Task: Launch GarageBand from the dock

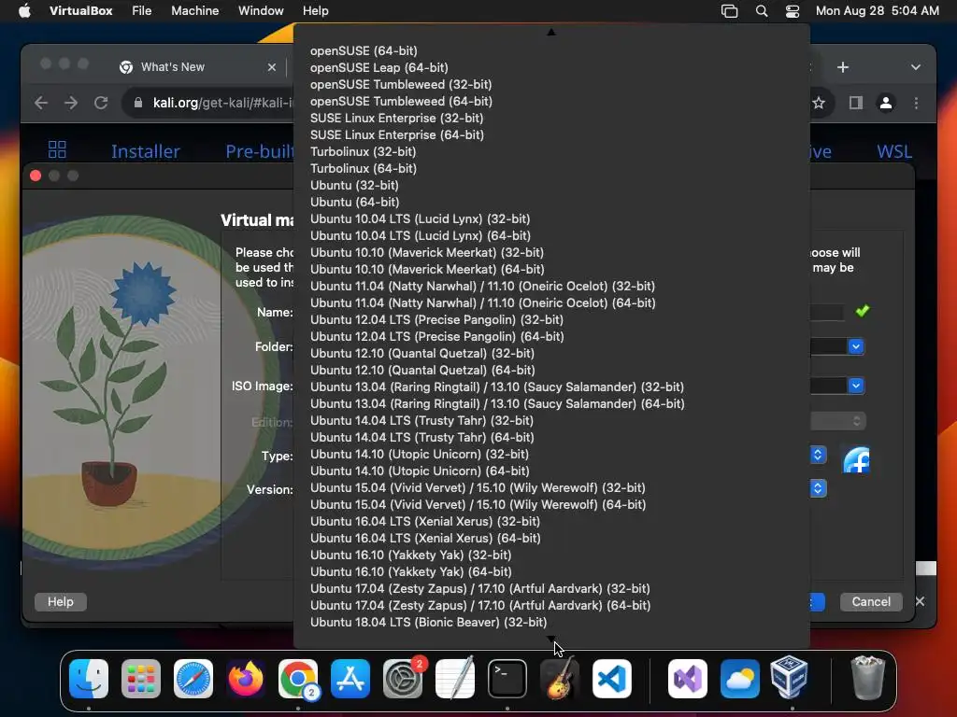Action: tap(559, 679)
